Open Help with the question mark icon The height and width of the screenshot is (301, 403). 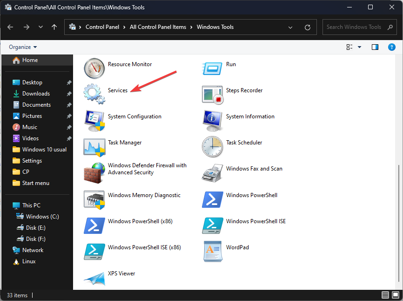(x=391, y=47)
